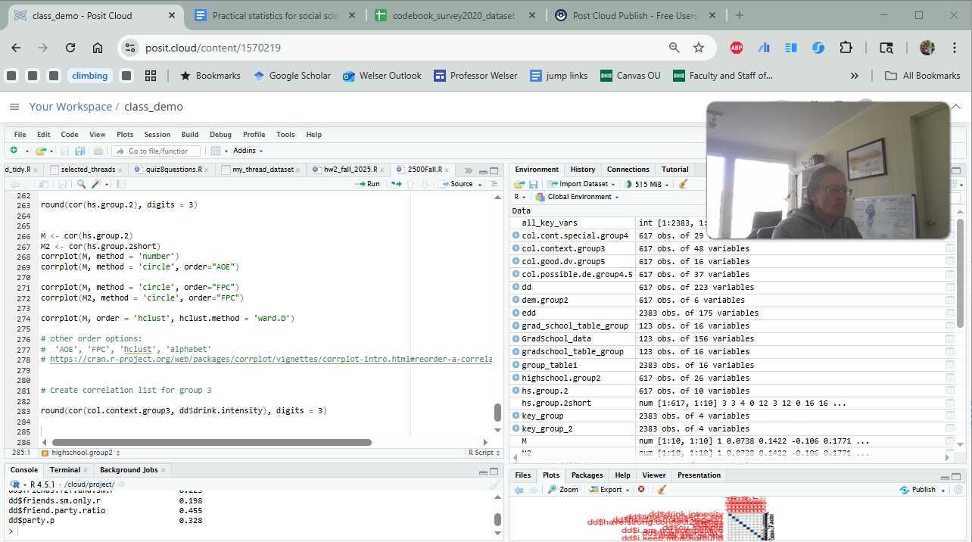Click the previous plot arrow in the Plots pane

[519, 490]
